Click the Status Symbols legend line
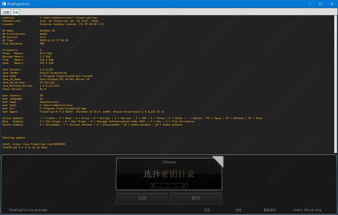Viewport: 338px width, 215px height. coord(92,125)
